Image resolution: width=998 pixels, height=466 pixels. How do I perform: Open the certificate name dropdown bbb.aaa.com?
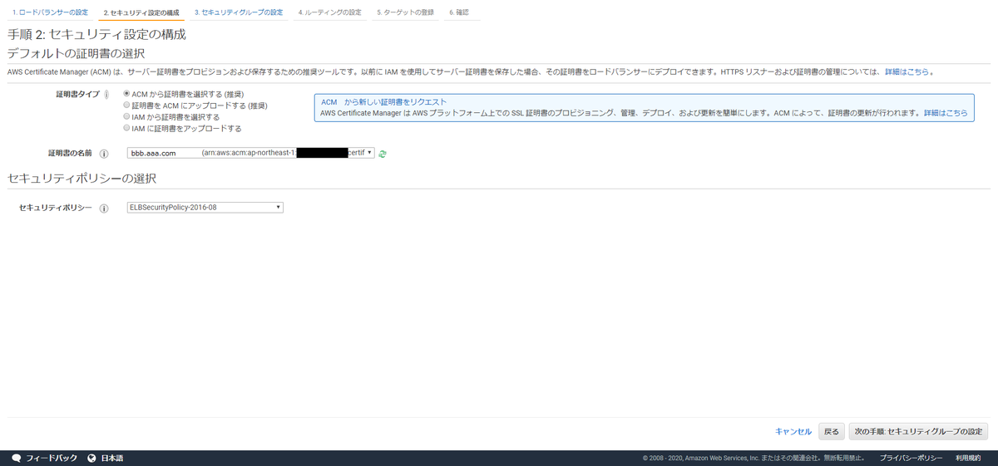250,153
